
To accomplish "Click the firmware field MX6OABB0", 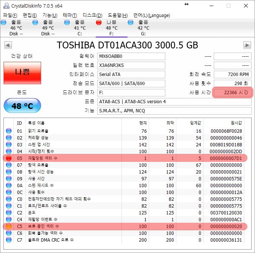I will [x=131, y=56].
